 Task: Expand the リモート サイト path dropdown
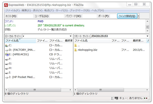coord(147,36)
